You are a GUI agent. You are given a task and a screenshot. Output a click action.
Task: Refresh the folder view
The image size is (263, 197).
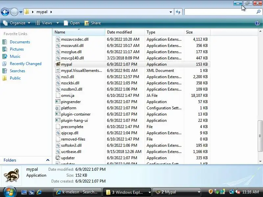click(178, 12)
